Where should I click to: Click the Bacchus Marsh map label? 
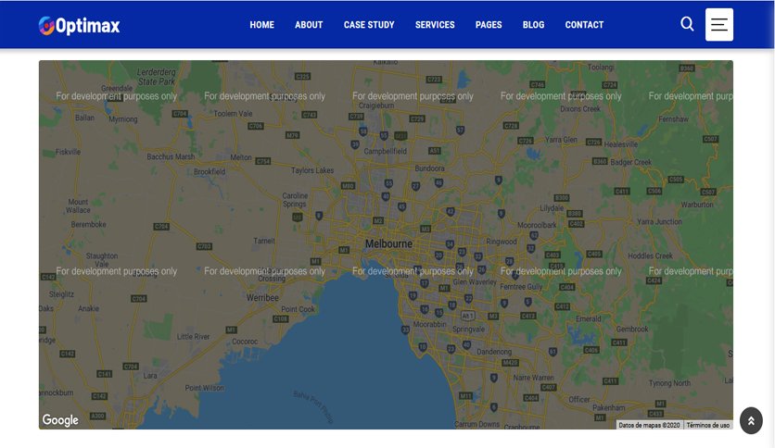coord(171,156)
